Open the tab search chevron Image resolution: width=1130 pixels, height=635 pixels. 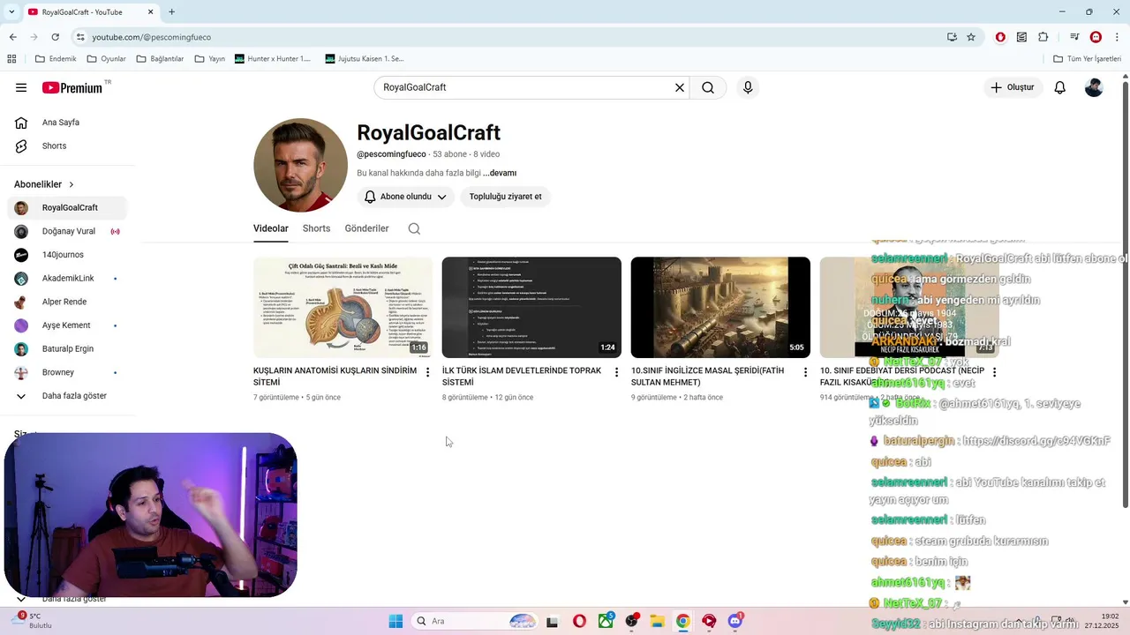11,11
